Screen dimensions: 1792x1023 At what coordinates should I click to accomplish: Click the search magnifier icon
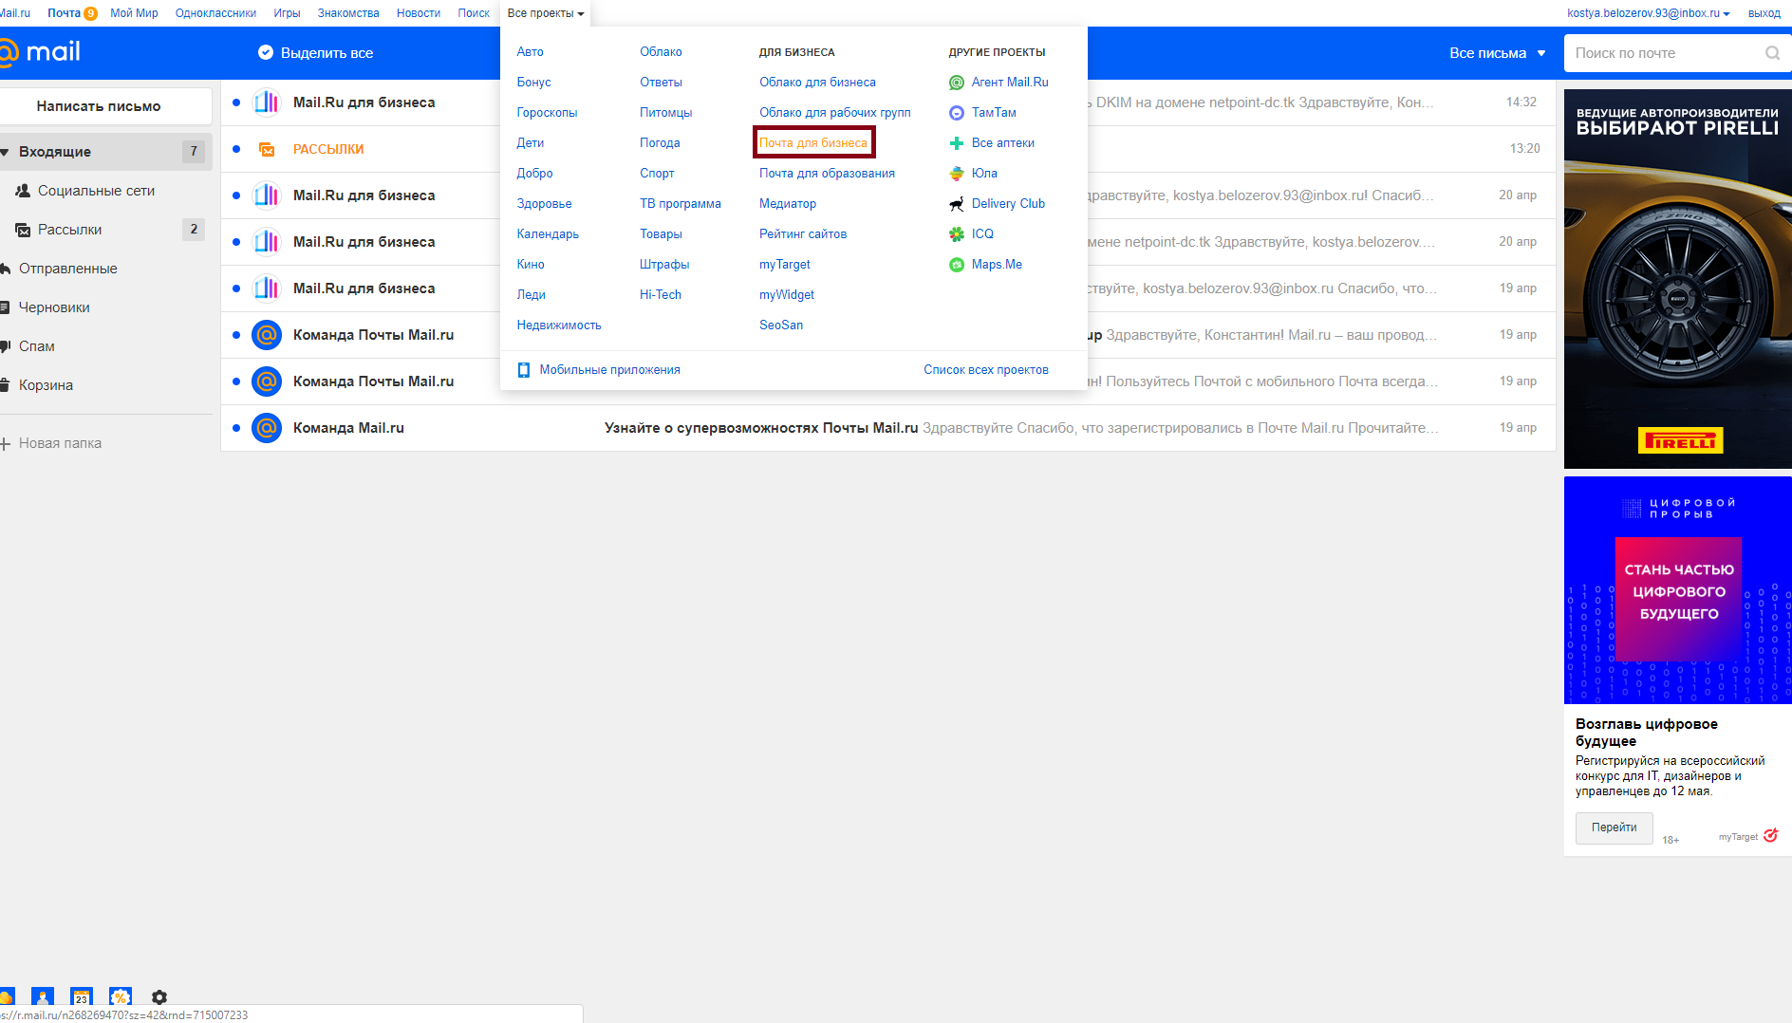[x=1772, y=53]
